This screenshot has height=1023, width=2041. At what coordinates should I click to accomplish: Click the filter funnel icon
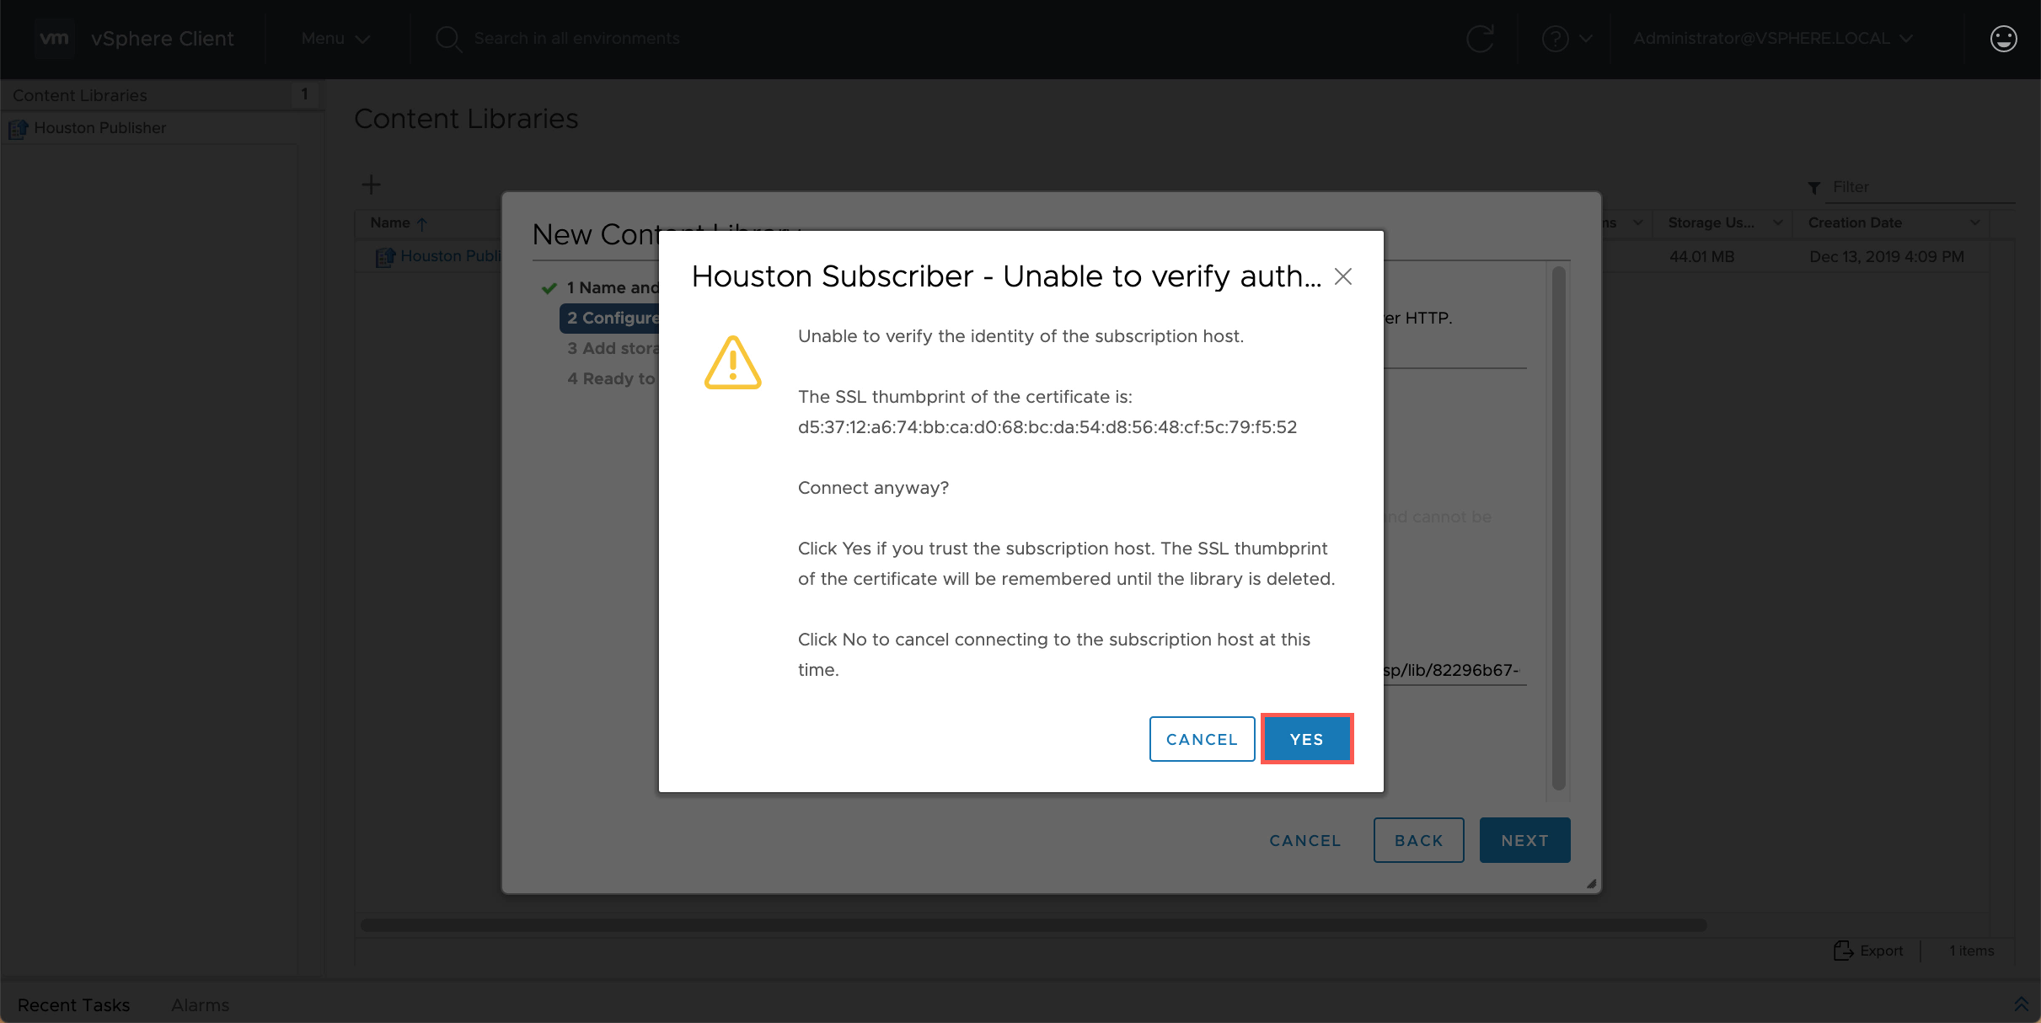[x=1813, y=188]
